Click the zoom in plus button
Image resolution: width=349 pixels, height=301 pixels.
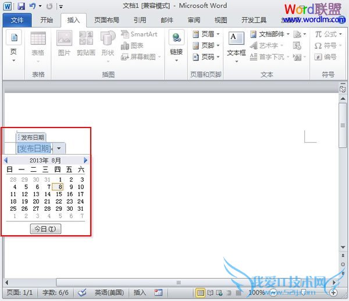tap(333, 292)
